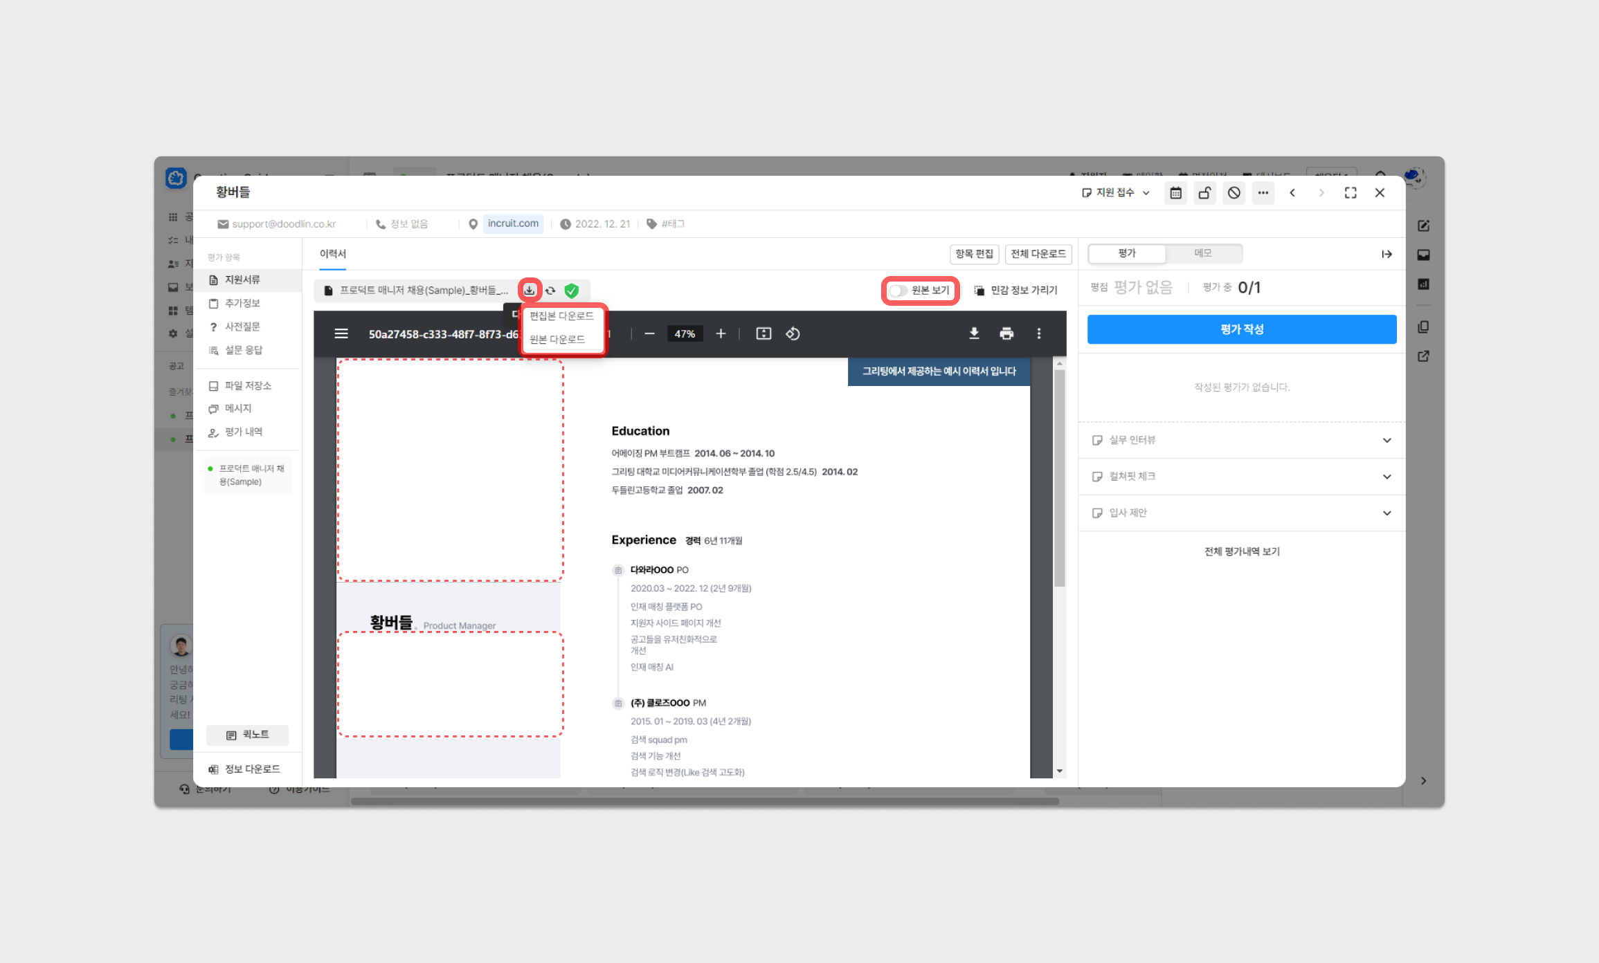The height and width of the screenshot is (963, 1599).
Task: Click the resume file download icon
Action: [530, 291]
